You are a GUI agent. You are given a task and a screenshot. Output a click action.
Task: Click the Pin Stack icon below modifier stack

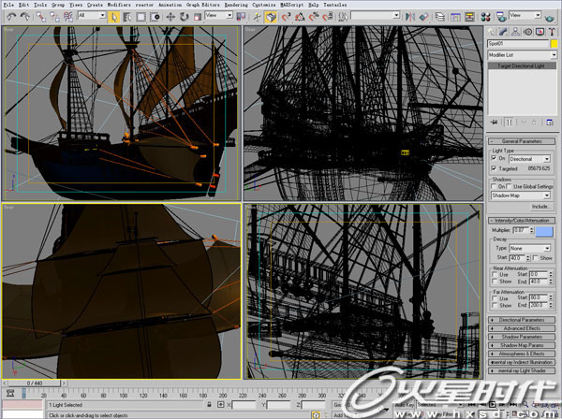pos(494,122)
